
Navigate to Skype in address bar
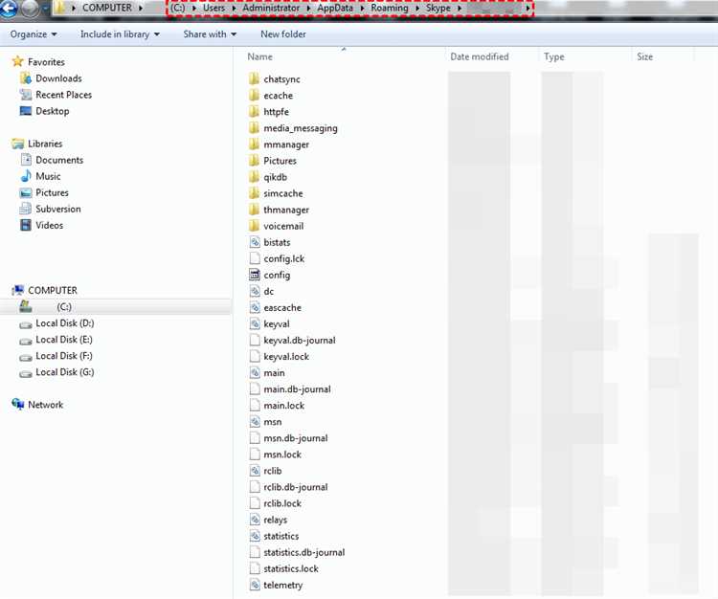click(x=438, y=9)
